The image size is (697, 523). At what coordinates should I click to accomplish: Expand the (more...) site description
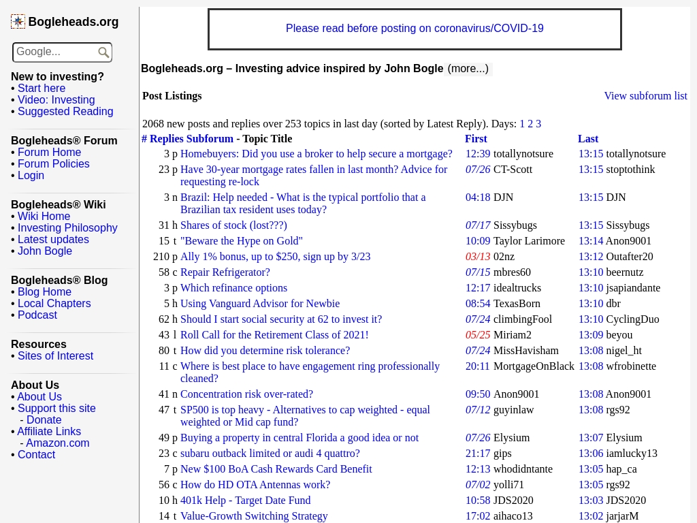[468, 69]
